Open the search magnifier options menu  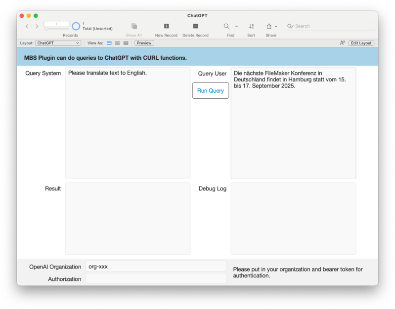pos(291,26)
